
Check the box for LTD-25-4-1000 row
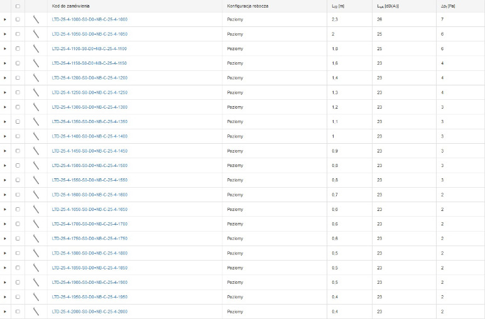[18, 19]
